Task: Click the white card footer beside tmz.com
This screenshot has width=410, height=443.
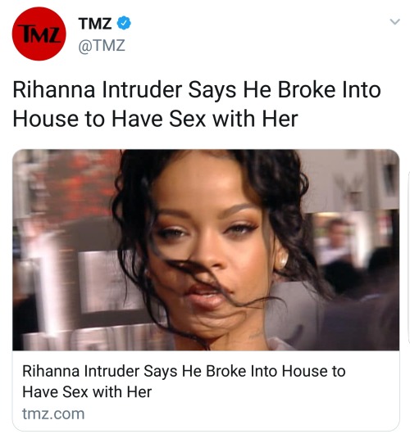Action: pyautogui.click(x=240, y=414)
